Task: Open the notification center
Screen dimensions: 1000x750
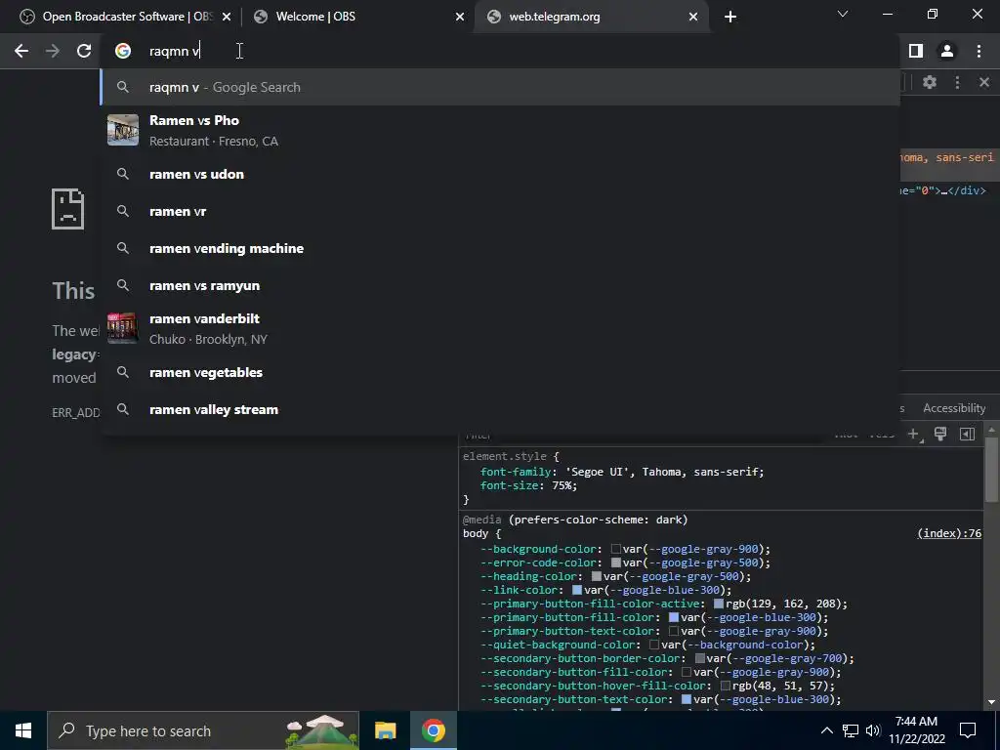Action: coord(968,730)
